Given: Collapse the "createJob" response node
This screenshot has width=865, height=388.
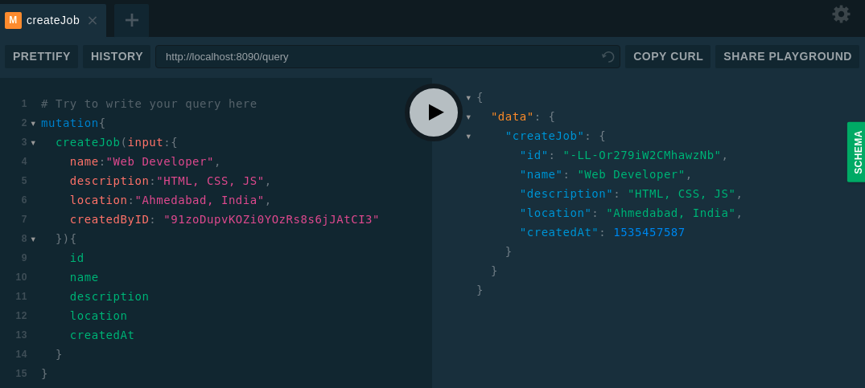Looking at the screenshot, I should pos(468,137).
